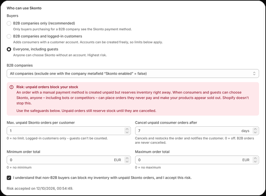Uncheck the accept inventory risk checkbox
Viewport: 266px width, 196px height.
tap(9, 178)
